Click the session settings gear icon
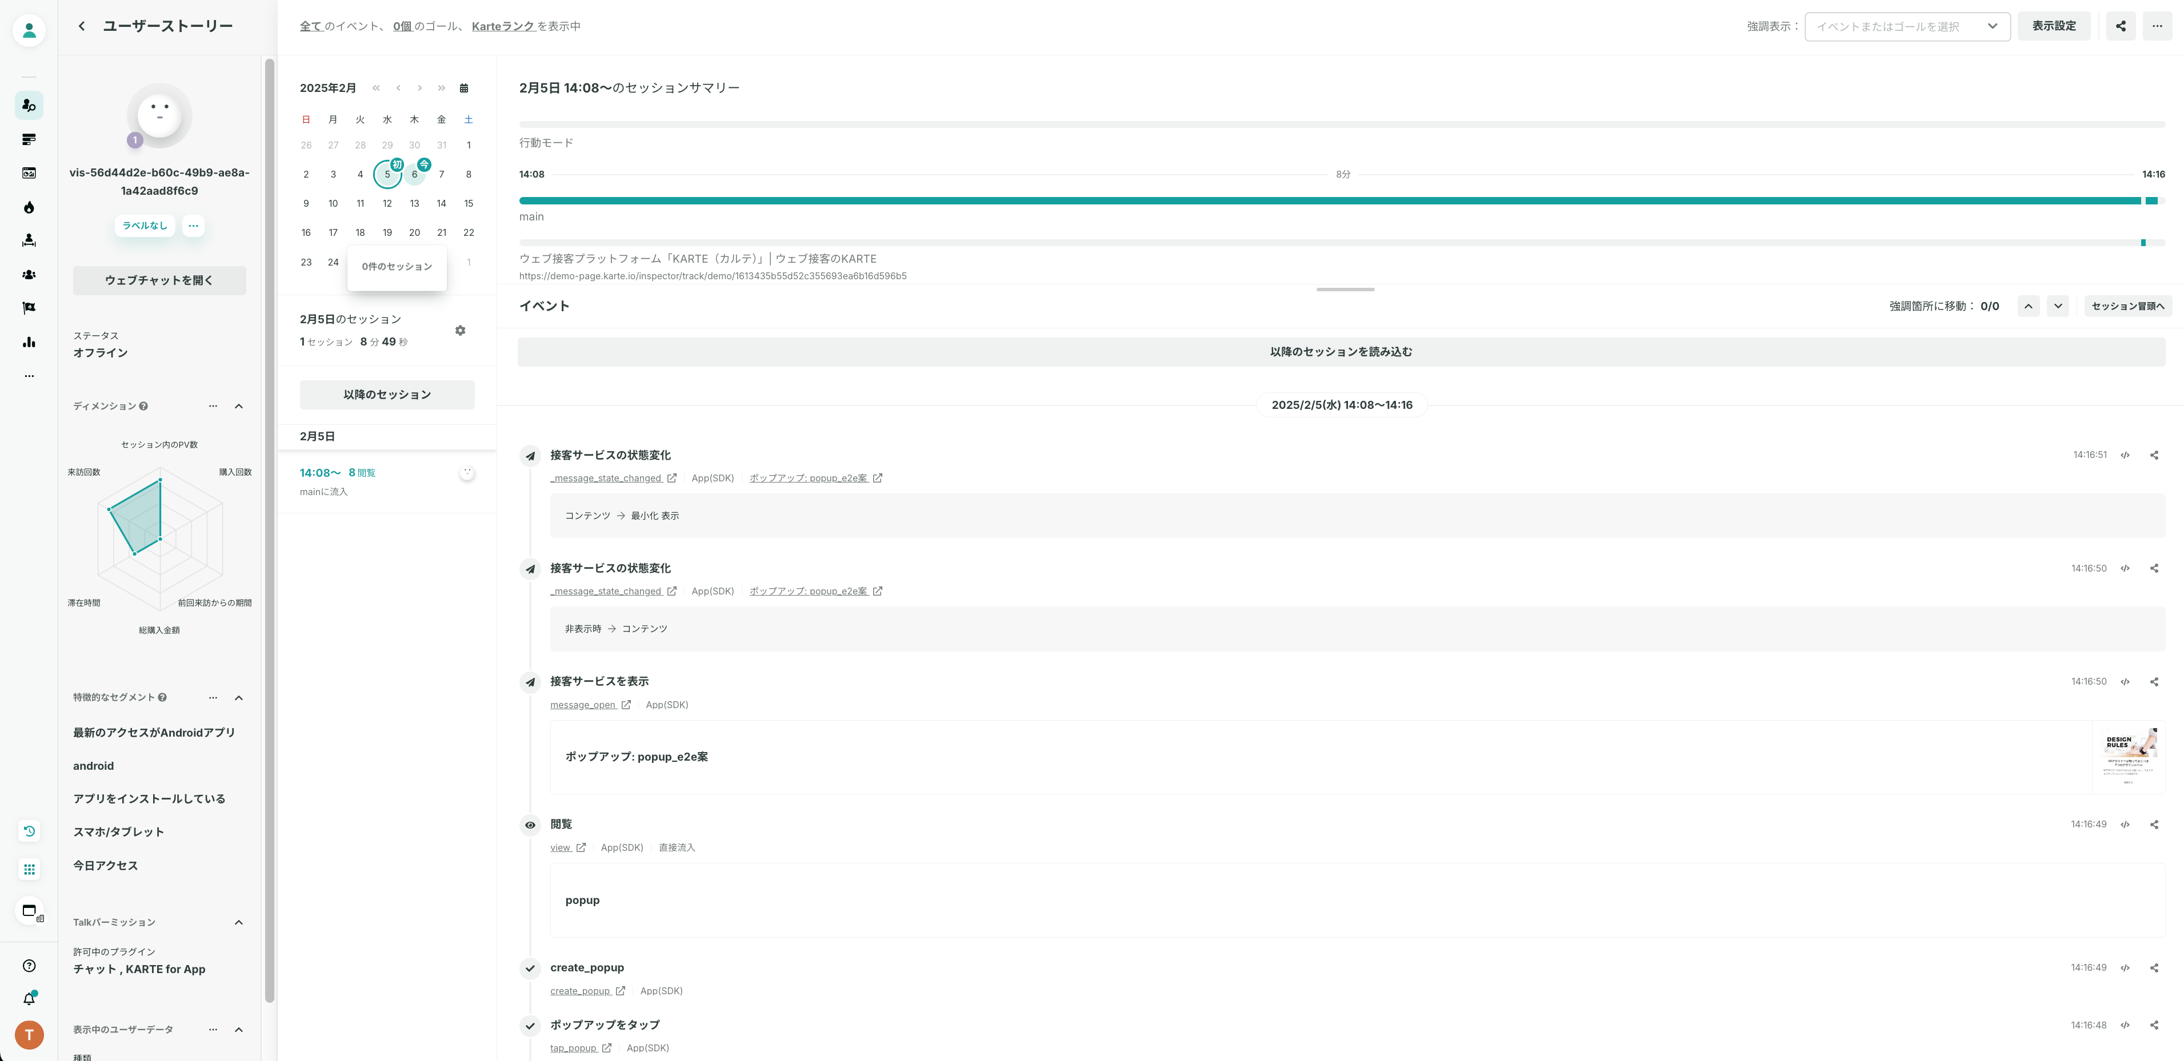 click(461, 331)
